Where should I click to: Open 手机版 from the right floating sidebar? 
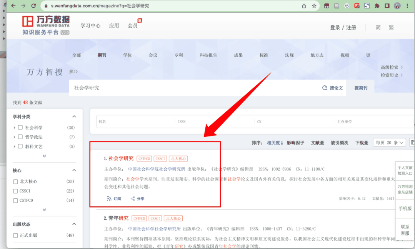(405, 208)
